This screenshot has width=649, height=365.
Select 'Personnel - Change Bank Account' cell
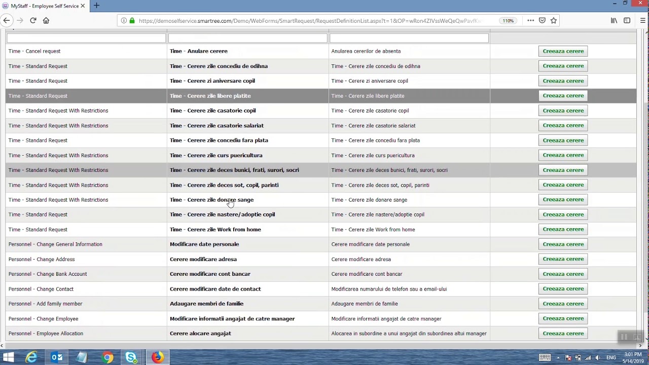[x=86, y=274]
